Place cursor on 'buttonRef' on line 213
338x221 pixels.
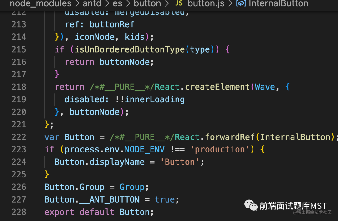112,24
